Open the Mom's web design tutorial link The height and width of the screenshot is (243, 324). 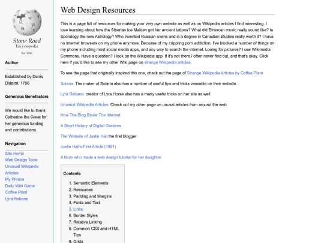tap(111, 157)
